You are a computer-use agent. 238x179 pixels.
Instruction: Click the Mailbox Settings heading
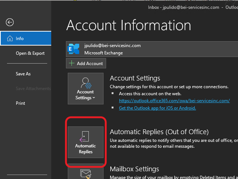pos(134,169)
